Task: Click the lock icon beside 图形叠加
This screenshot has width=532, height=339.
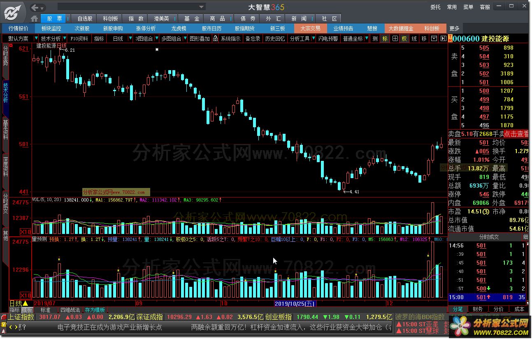Action: [216, 39]
